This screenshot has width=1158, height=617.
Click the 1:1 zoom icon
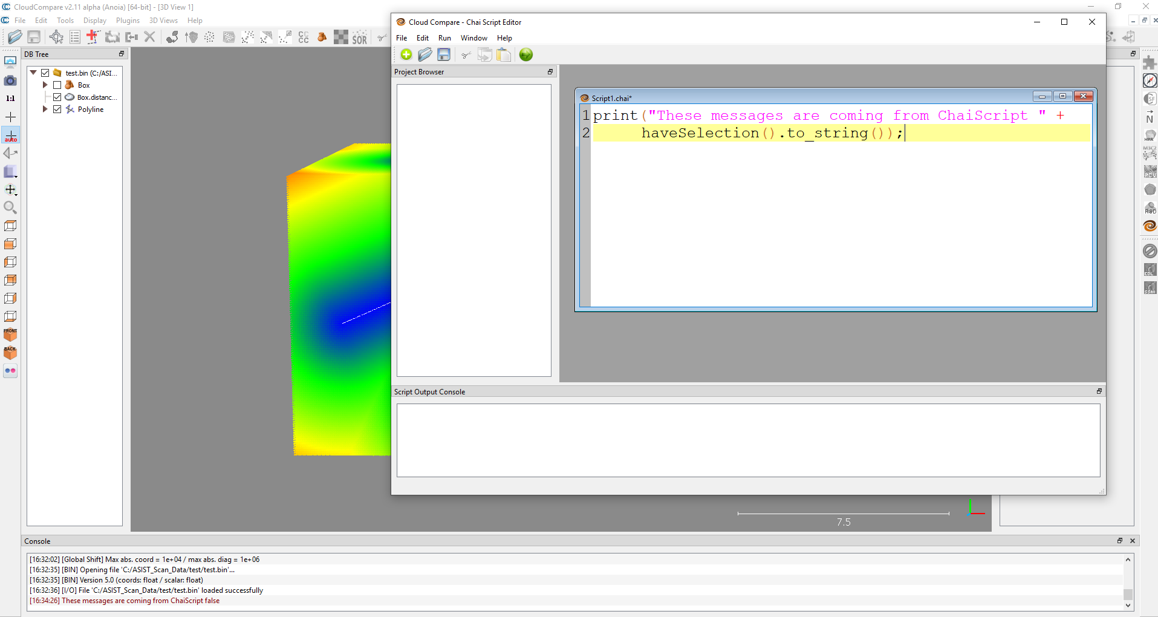[x=10, y=98]
